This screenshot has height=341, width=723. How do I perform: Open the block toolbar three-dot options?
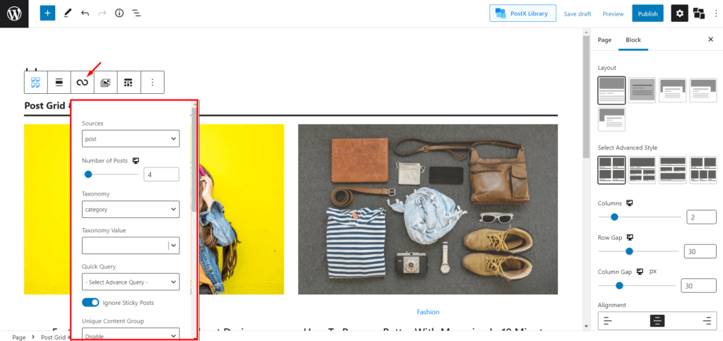[153, 83]
